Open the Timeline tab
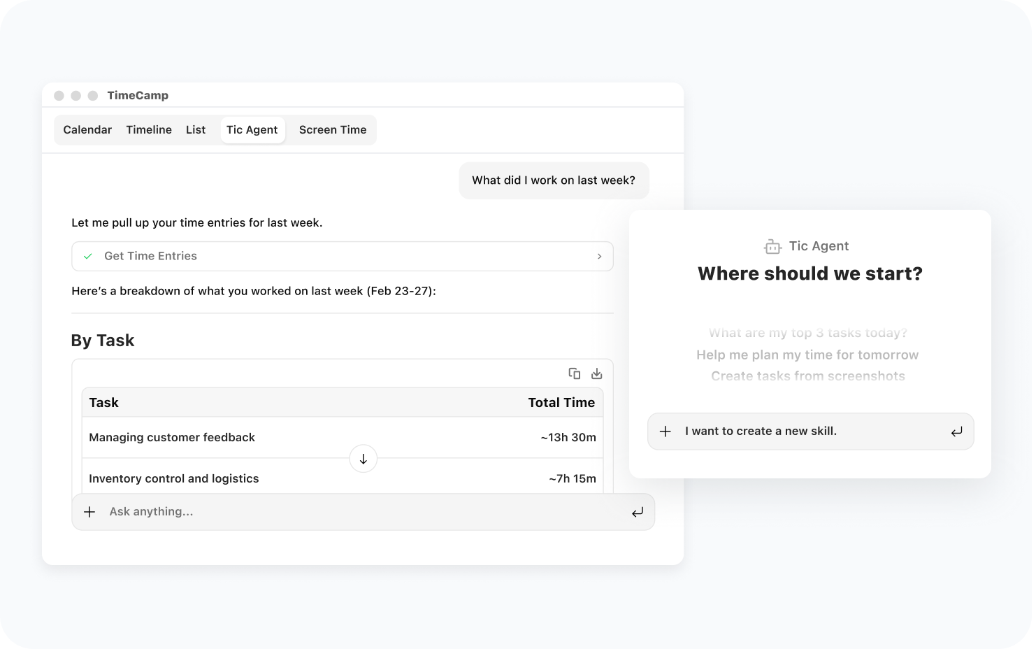 [149, 130]
